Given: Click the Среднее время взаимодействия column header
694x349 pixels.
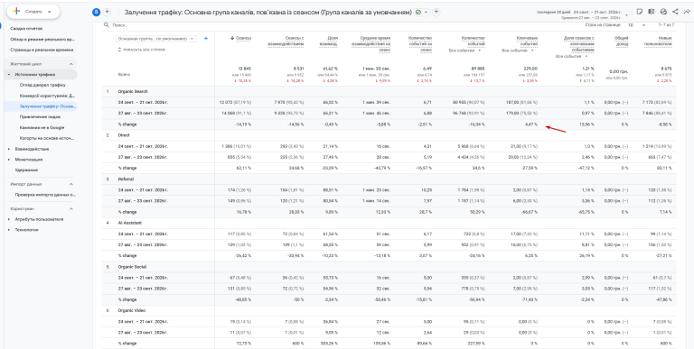Looking at the screenshot, I should pos(371,44).
